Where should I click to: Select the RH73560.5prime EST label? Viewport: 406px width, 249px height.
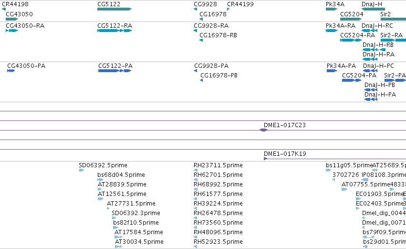click(x=219, y=223)
